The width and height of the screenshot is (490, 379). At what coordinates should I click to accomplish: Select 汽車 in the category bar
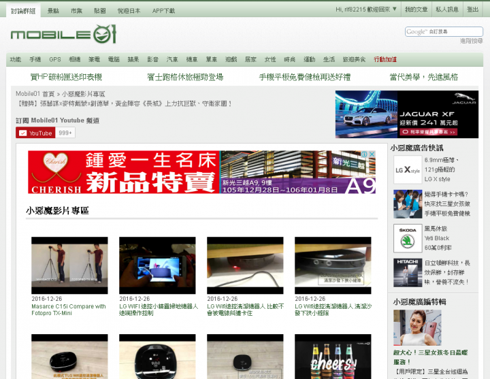click(172, 59)
